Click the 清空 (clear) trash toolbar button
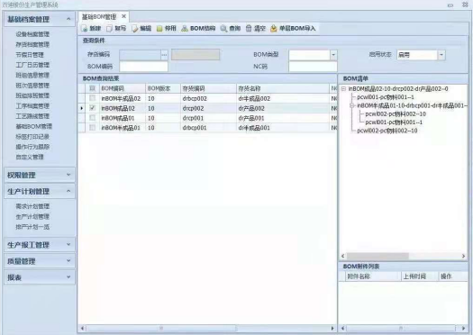The image size is (473, 335). 256,28
